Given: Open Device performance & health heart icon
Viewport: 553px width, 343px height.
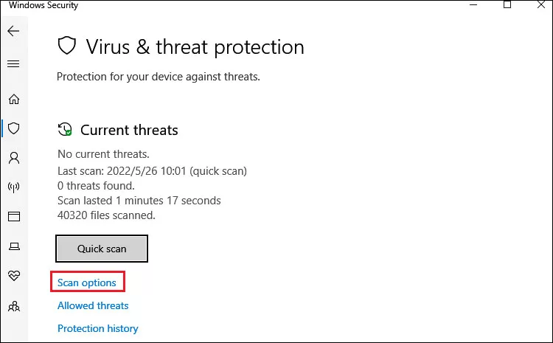Looking at the screenshot, I should 14,275.
